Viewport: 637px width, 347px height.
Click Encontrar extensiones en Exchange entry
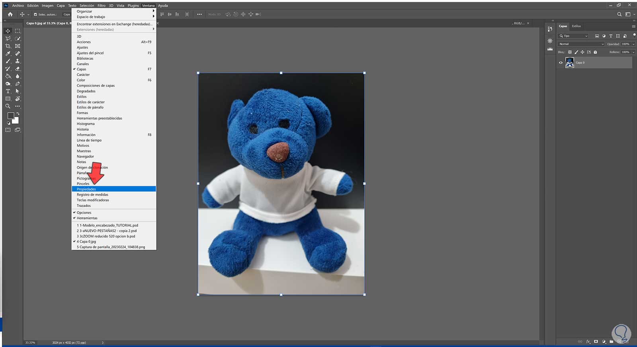pos(114,24)
